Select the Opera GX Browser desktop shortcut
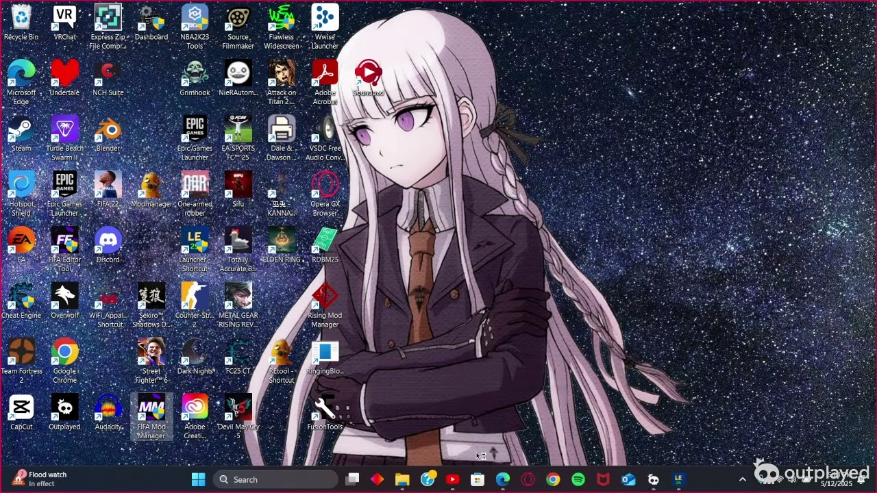Screen dimensions: 877x493 point(325,194)
